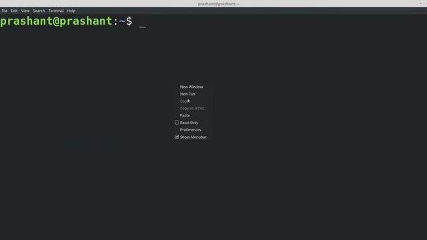
Task: Select Copy in the context menu
Action: tap(184, 101)
